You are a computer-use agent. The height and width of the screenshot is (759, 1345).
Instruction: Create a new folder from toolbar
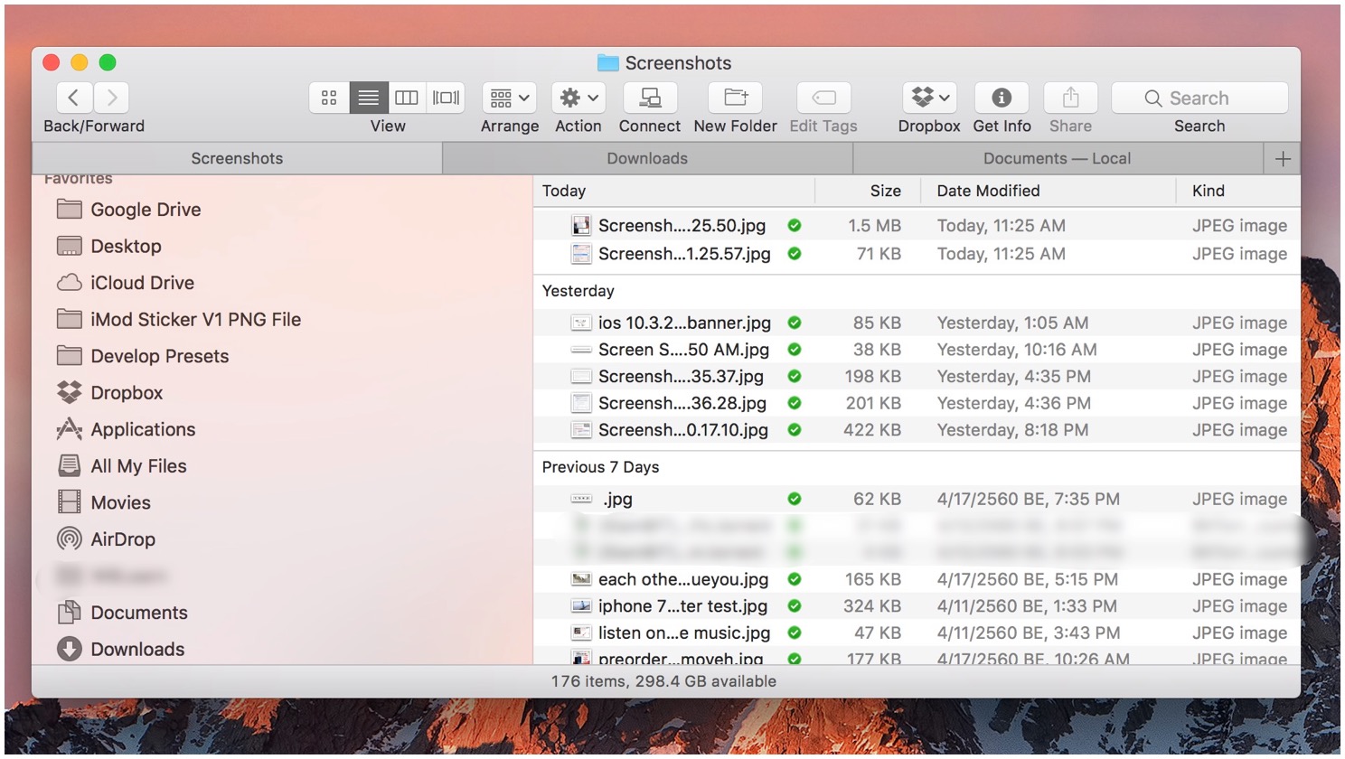[735, 98]
